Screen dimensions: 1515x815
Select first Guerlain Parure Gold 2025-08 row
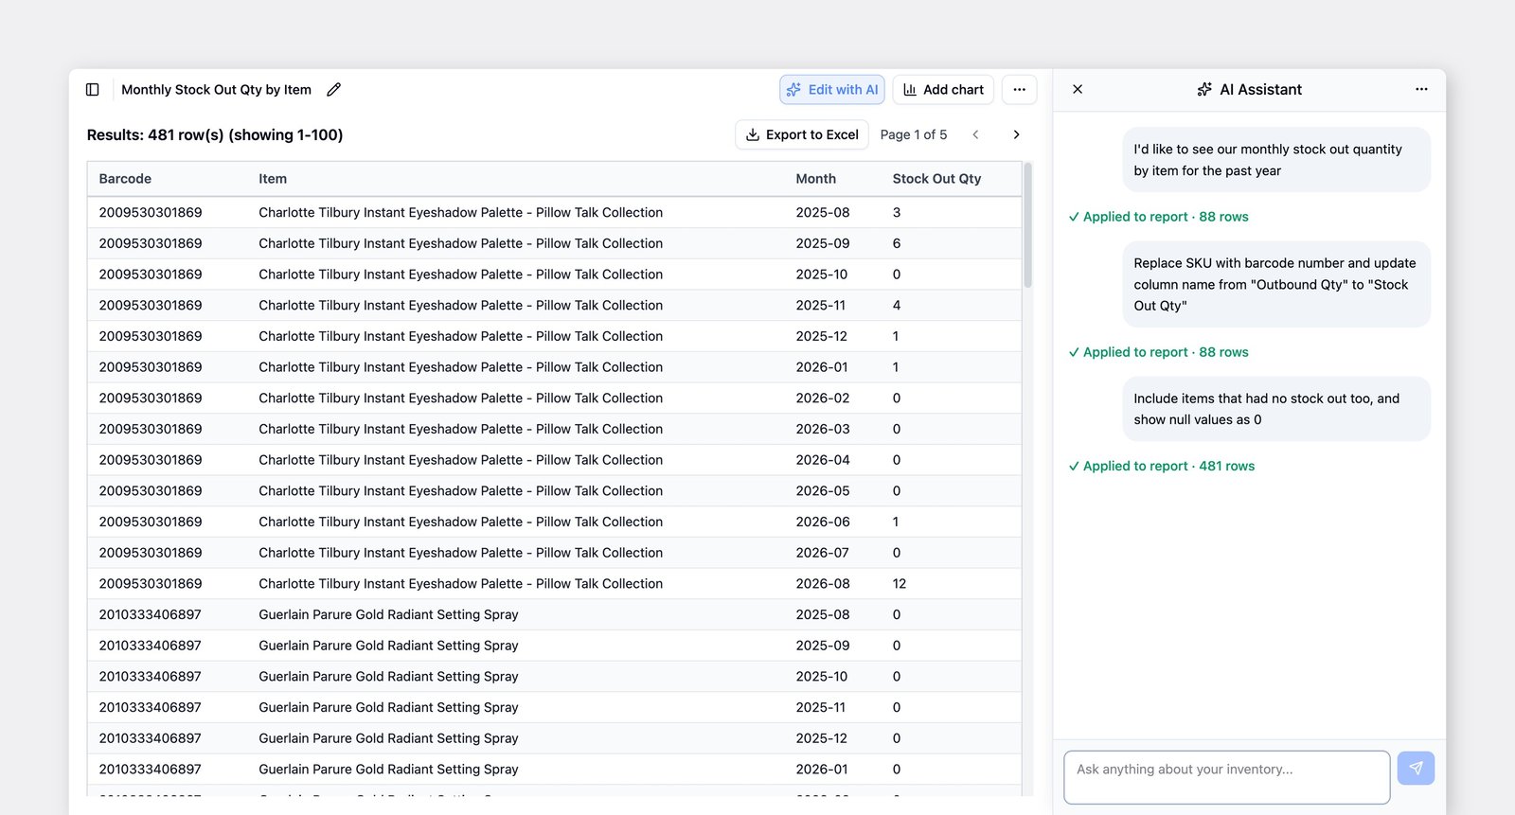click(554, 615)
